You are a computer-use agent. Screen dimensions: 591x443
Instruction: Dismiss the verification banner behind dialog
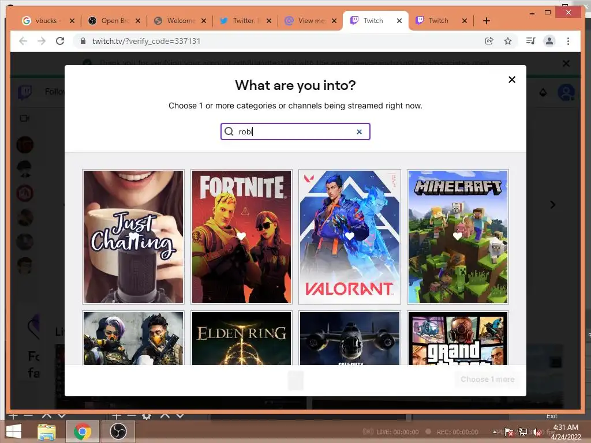click(x=566, y=63)
